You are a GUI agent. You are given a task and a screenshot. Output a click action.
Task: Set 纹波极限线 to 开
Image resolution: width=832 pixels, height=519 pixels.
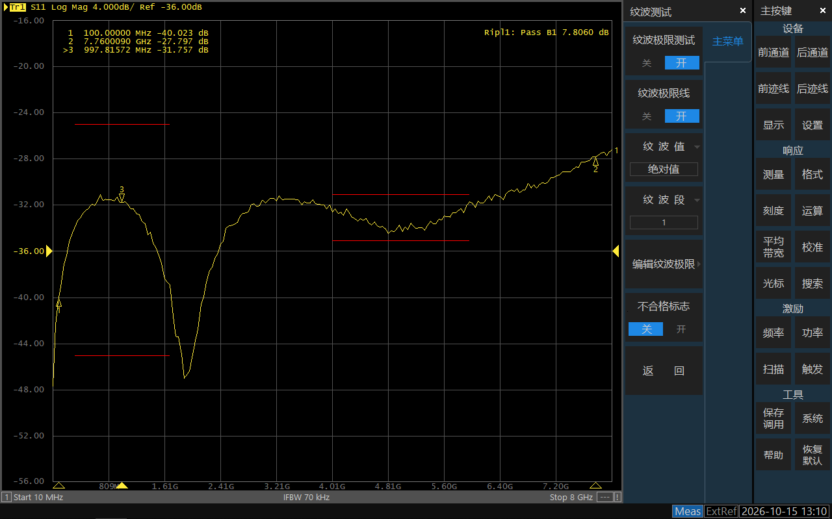tap(682, 116)
